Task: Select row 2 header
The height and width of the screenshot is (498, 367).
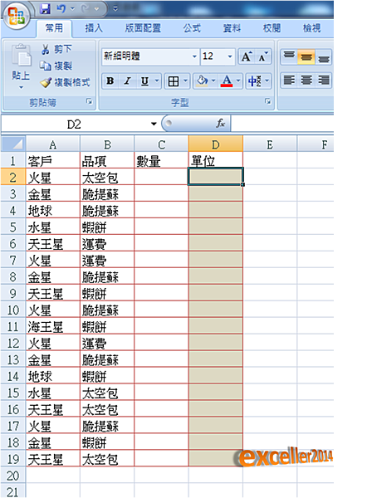Action: 13,178
